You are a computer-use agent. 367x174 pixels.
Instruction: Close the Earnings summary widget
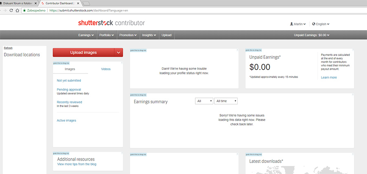(353, 95)
